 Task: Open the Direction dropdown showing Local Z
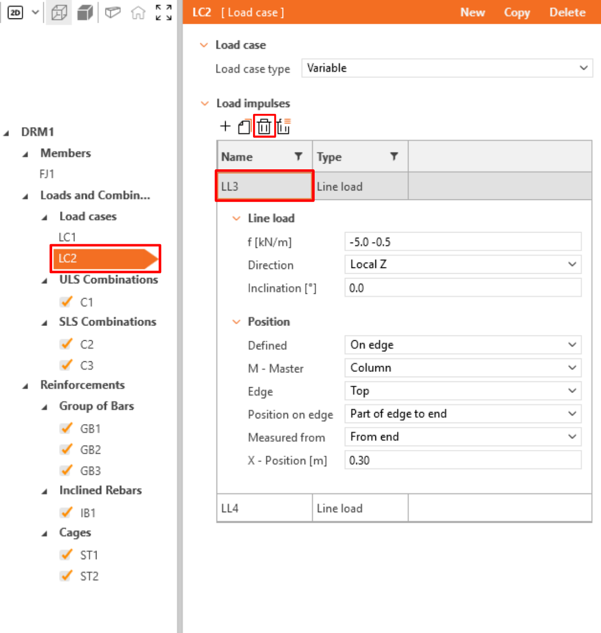[x=463, y=264]
